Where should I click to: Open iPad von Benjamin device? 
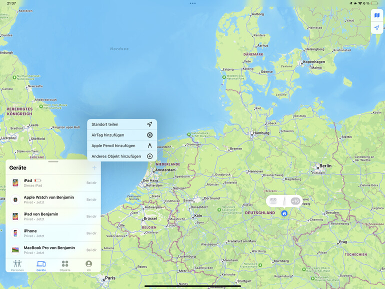(x=53, y=216)
